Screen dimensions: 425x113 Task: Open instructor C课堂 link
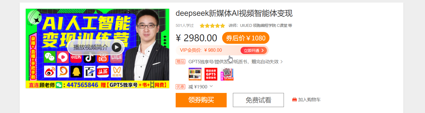pos(282,25)
